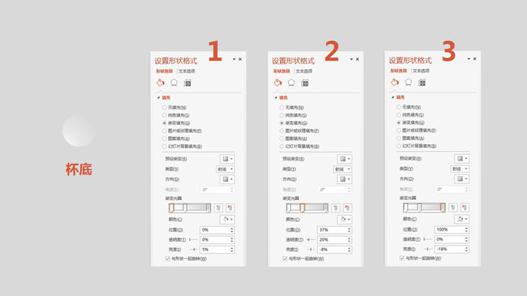
Task: Select middle gradient stop in panel 1 bar
Action: (185, 208)
